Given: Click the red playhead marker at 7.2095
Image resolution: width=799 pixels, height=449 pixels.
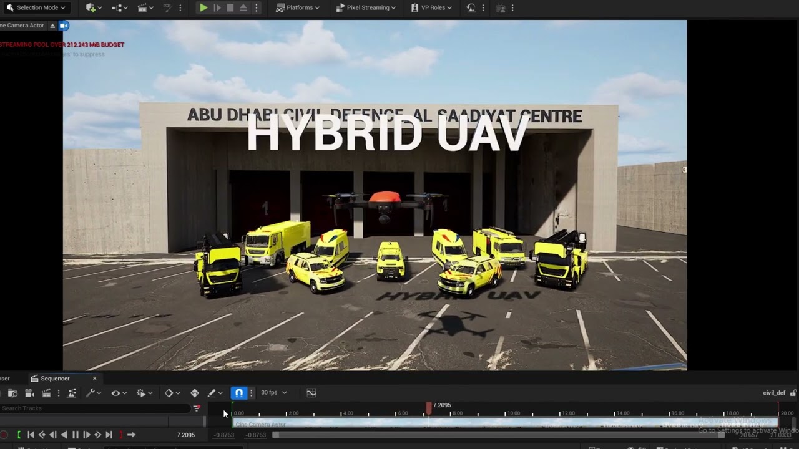Looking at the screenshot, I should pos(428,407).
